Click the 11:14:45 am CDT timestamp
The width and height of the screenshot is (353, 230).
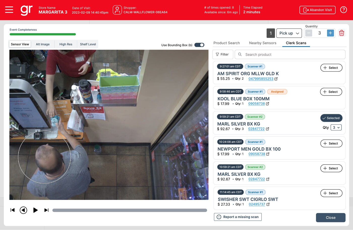231,192
